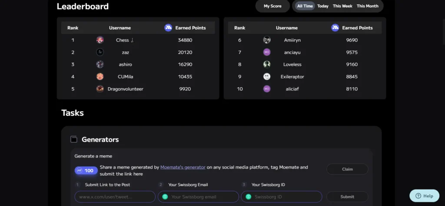The height and width of the screenshot is (206, 445).
Task: Click Your Swissborg Email label
Action: click(x=188, y=185)
